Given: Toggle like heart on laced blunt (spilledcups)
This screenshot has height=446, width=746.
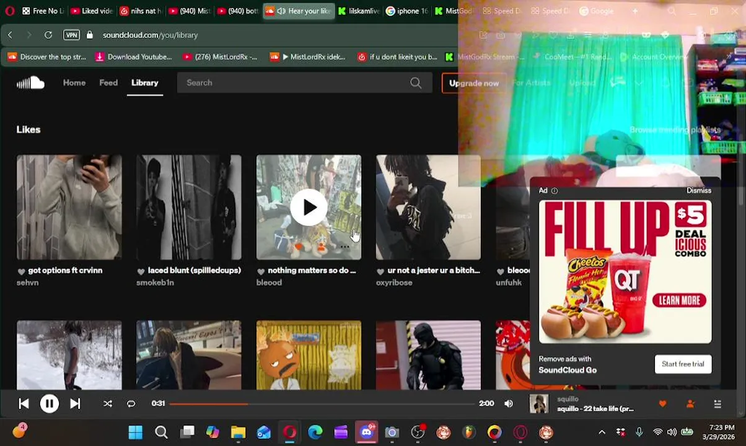Looking at the screenshot, I should 141,271.
